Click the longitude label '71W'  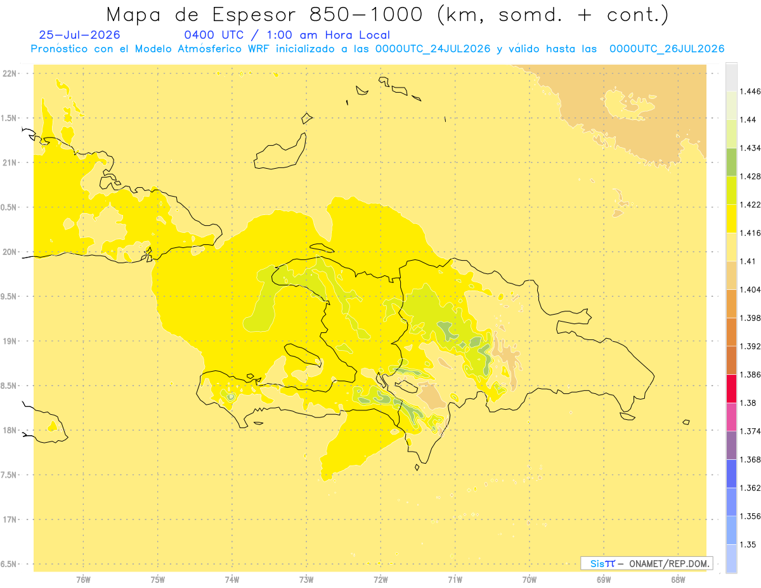pos(455,580)
